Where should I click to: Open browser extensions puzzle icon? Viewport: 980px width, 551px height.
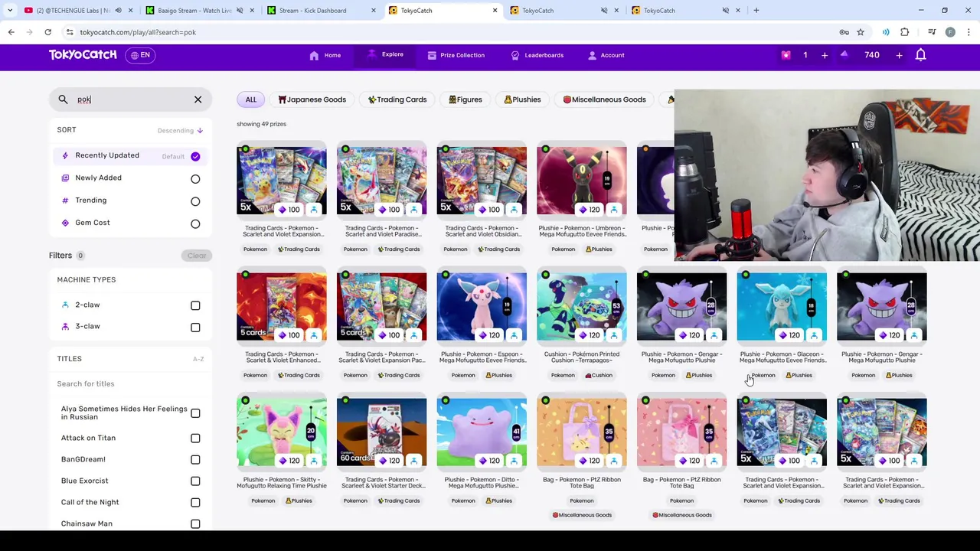(904, 32)
